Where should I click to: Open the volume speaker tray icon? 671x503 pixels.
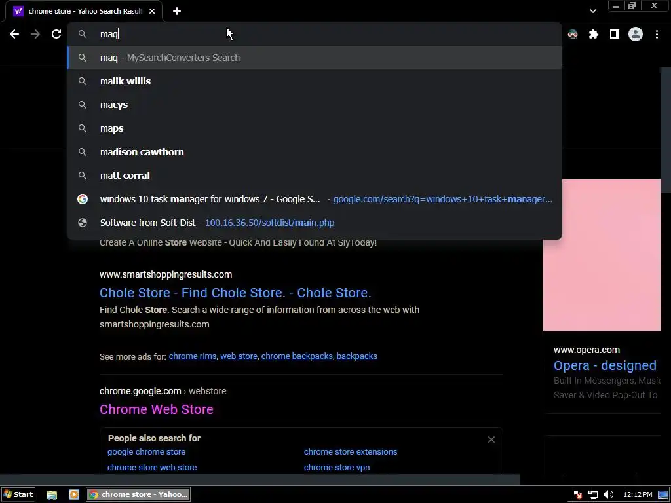609,495
